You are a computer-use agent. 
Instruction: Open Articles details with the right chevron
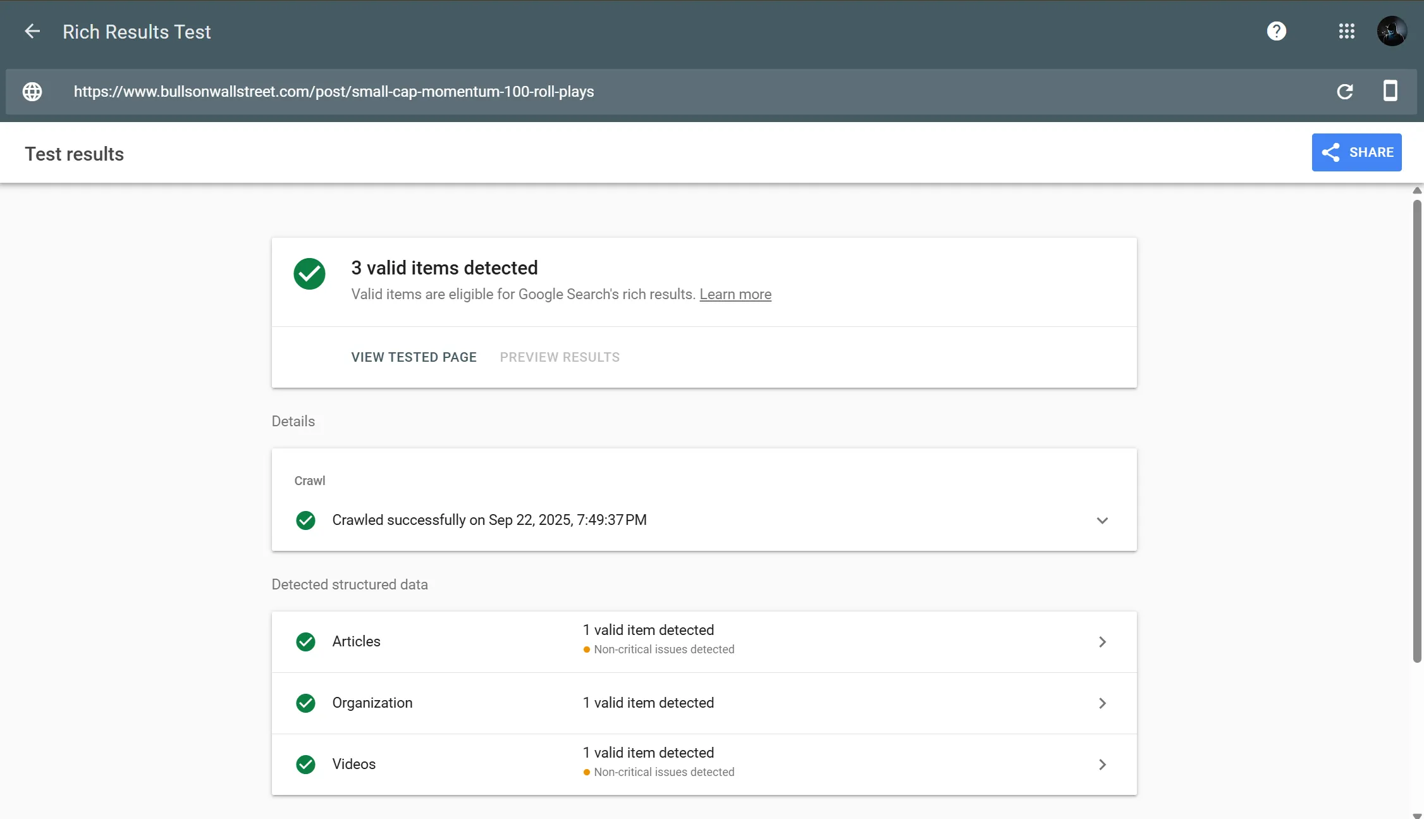pyautogui.click(x=1102, y=642)
